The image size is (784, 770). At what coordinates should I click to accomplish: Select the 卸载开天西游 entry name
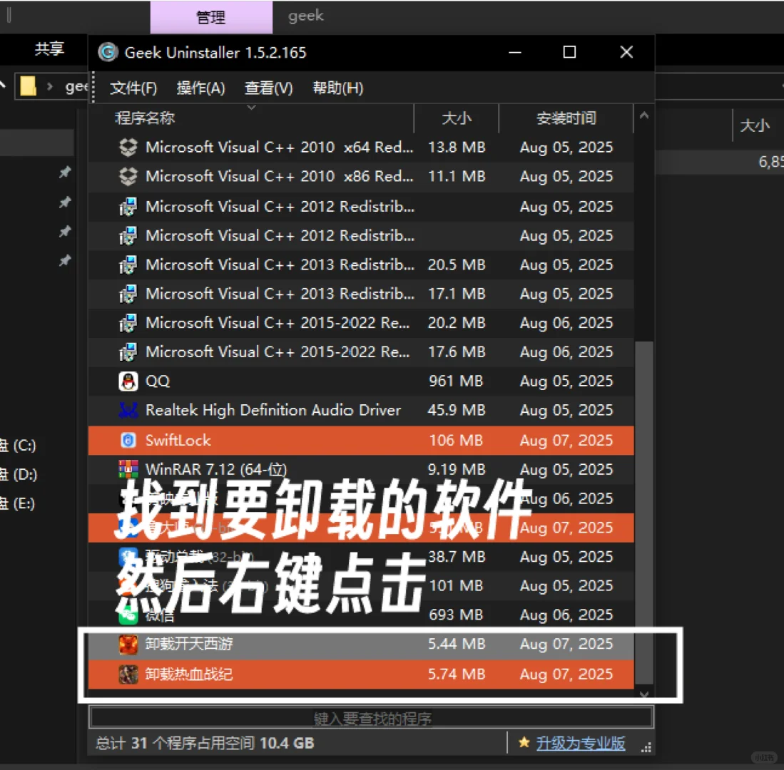tap(189, 644)
